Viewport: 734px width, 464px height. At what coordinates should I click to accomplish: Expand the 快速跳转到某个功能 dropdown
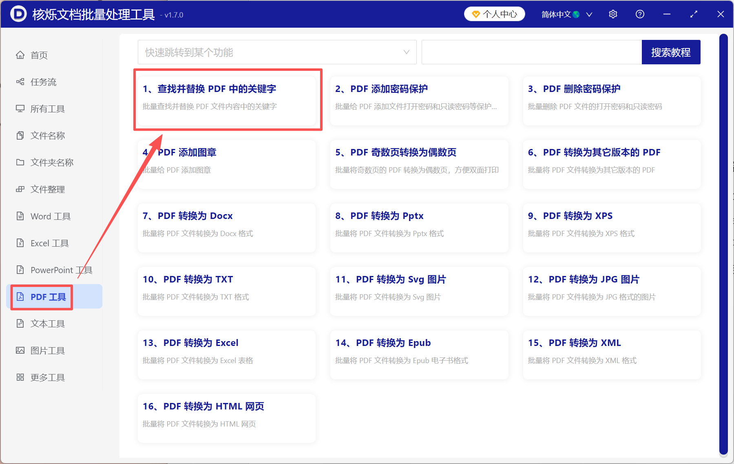pyautogui.click(x=406, y=52)
